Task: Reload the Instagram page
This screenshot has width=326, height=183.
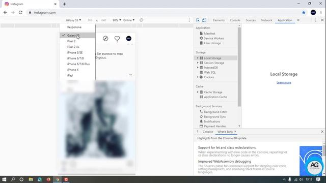Action: point(20,12)
